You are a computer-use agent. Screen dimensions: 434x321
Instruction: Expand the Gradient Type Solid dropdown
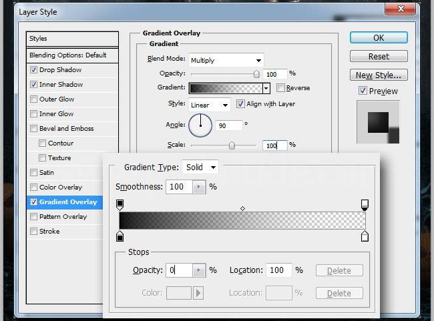click(200, 168)
